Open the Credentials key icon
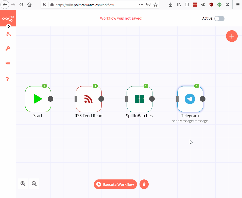 coord(8,48)
